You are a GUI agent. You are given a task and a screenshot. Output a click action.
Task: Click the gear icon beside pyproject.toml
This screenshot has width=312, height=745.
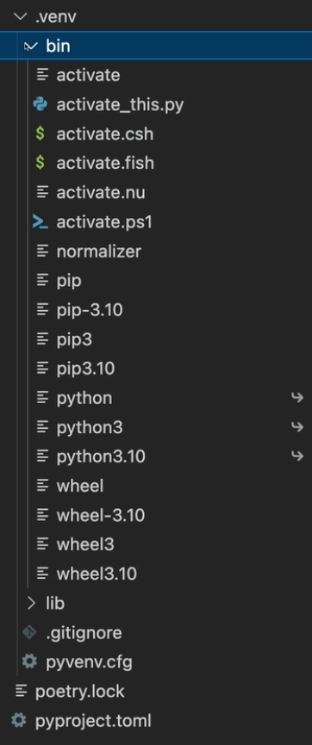tap(19, 720)
